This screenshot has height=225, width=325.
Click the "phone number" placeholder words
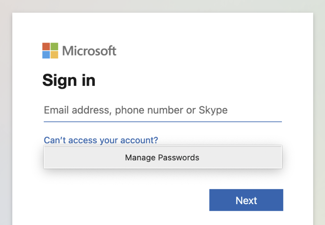[x=149, y=110]
